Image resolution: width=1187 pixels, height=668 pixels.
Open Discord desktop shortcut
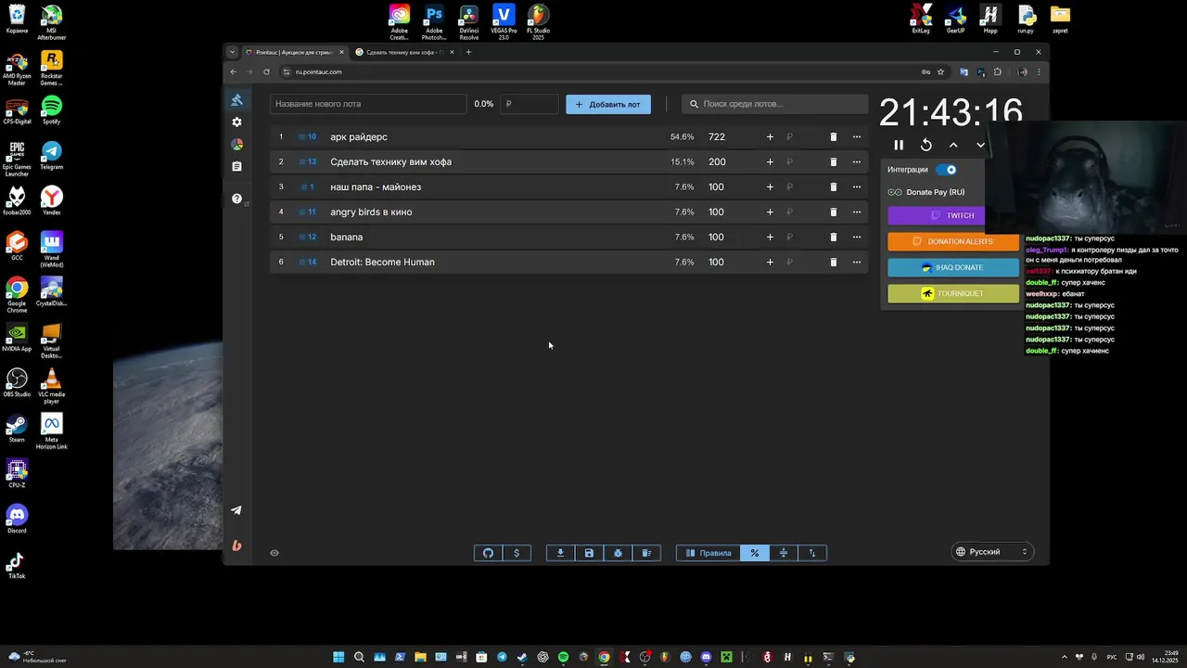17,519
